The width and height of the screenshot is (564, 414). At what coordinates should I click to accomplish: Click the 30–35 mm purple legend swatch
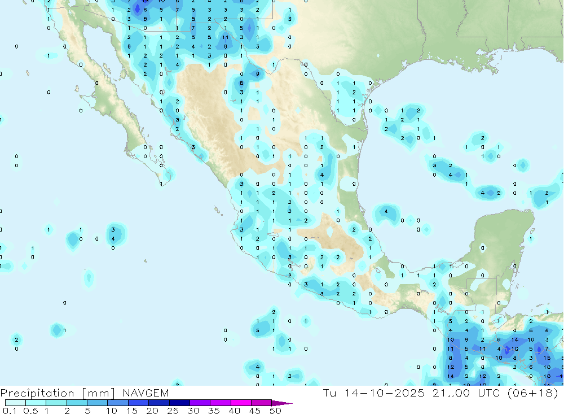pos(200,403)
